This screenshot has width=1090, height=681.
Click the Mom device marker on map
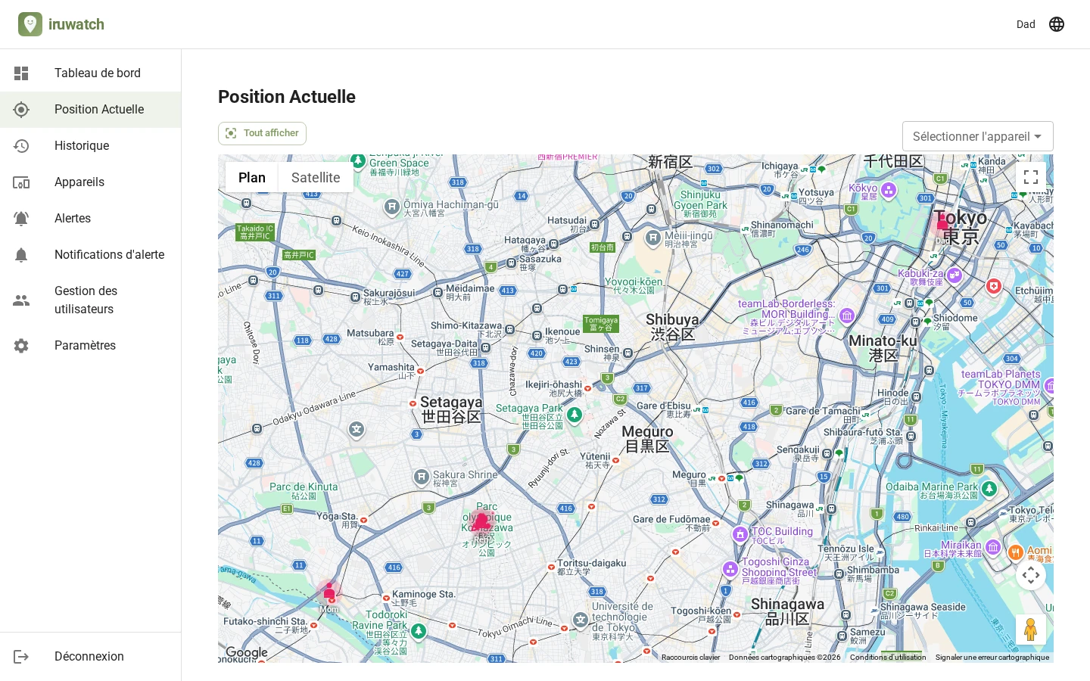point(329,591)
